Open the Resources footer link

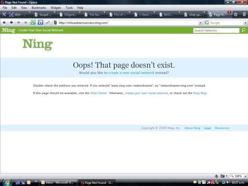[222, 128]
